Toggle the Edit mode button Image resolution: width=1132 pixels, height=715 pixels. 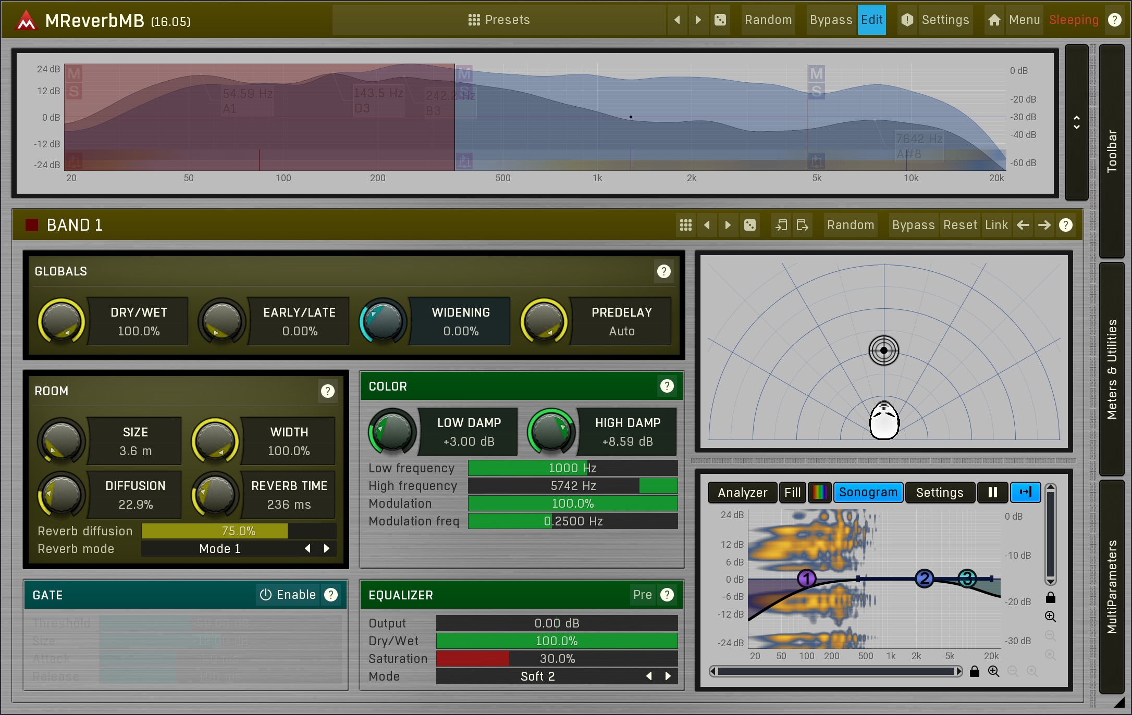click(871, 20)
